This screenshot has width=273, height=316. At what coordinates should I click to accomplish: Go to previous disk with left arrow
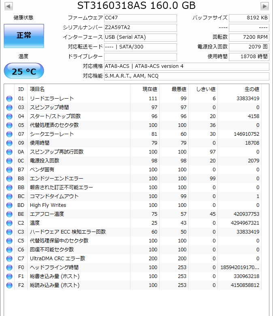click(9, 6)
